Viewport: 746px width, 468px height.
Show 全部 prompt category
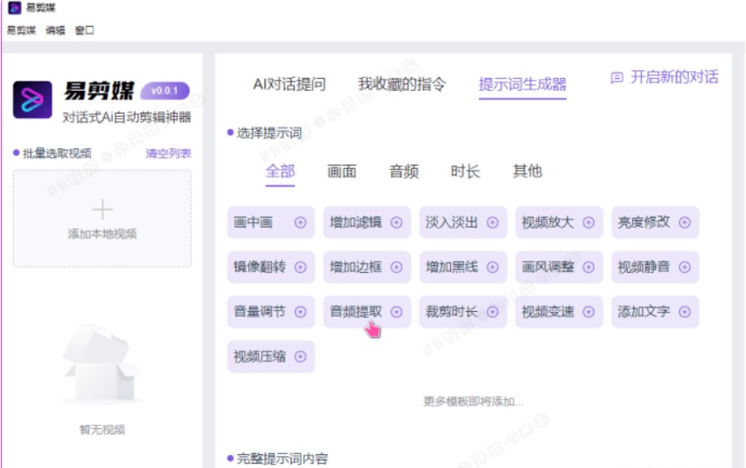280,171
